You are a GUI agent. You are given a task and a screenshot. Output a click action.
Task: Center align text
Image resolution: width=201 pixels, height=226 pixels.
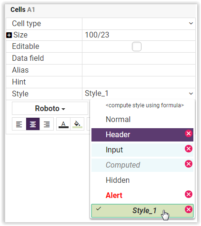(x=33, y=124)
